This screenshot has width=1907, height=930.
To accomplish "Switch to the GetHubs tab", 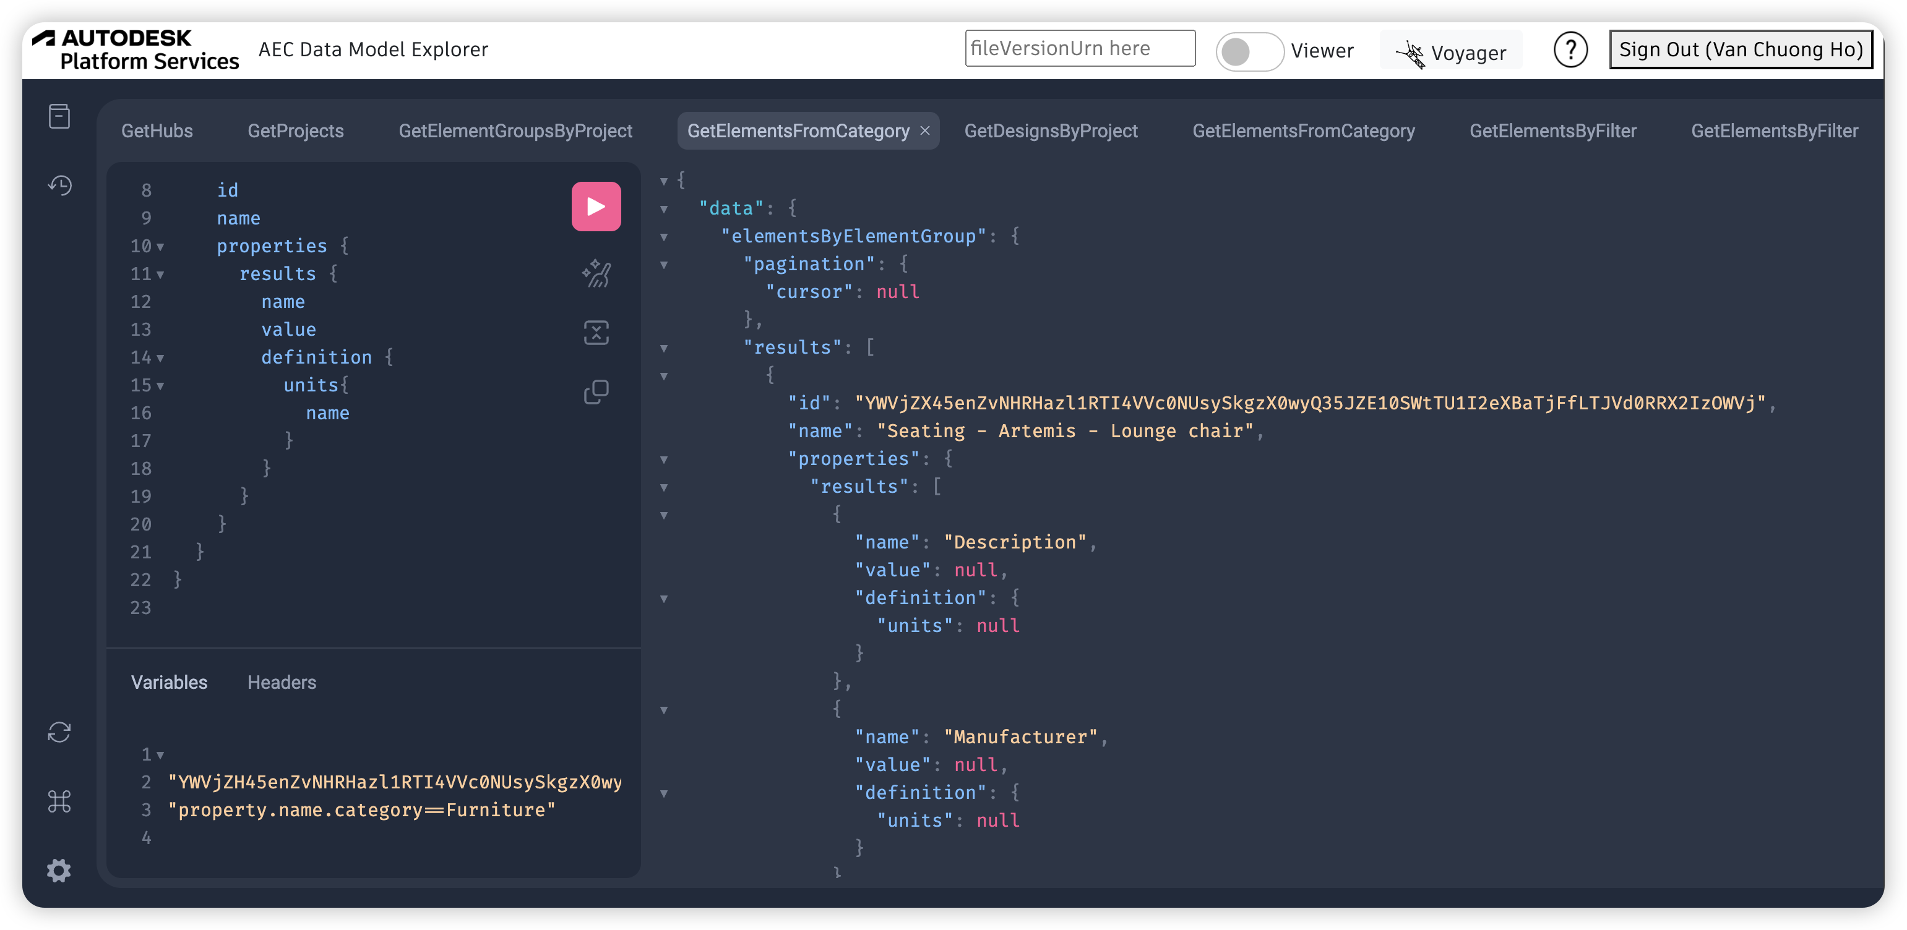I will coord(157,131).
